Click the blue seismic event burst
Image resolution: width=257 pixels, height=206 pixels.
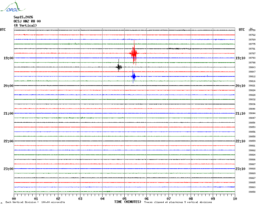pyautogui.click(x=134, y=76)
